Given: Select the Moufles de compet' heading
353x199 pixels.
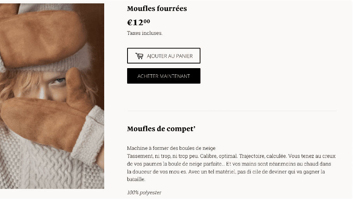Looking at the screenshot, I should tap(161, 129).
